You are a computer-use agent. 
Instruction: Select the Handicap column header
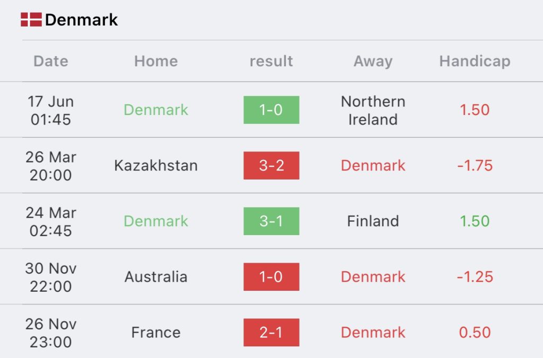tap(475, 61)
